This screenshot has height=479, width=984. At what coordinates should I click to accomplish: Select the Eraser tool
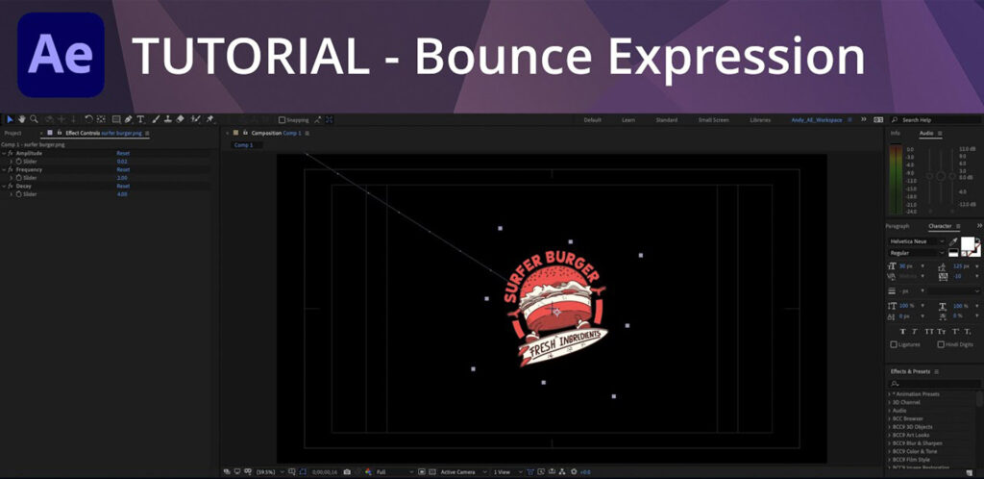tap(180, 119)
